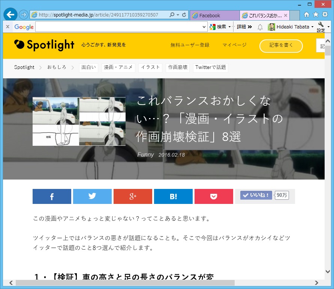
Task: Click the heading 【検証】車の高さと足の長さ
Action: click(124, 276)
